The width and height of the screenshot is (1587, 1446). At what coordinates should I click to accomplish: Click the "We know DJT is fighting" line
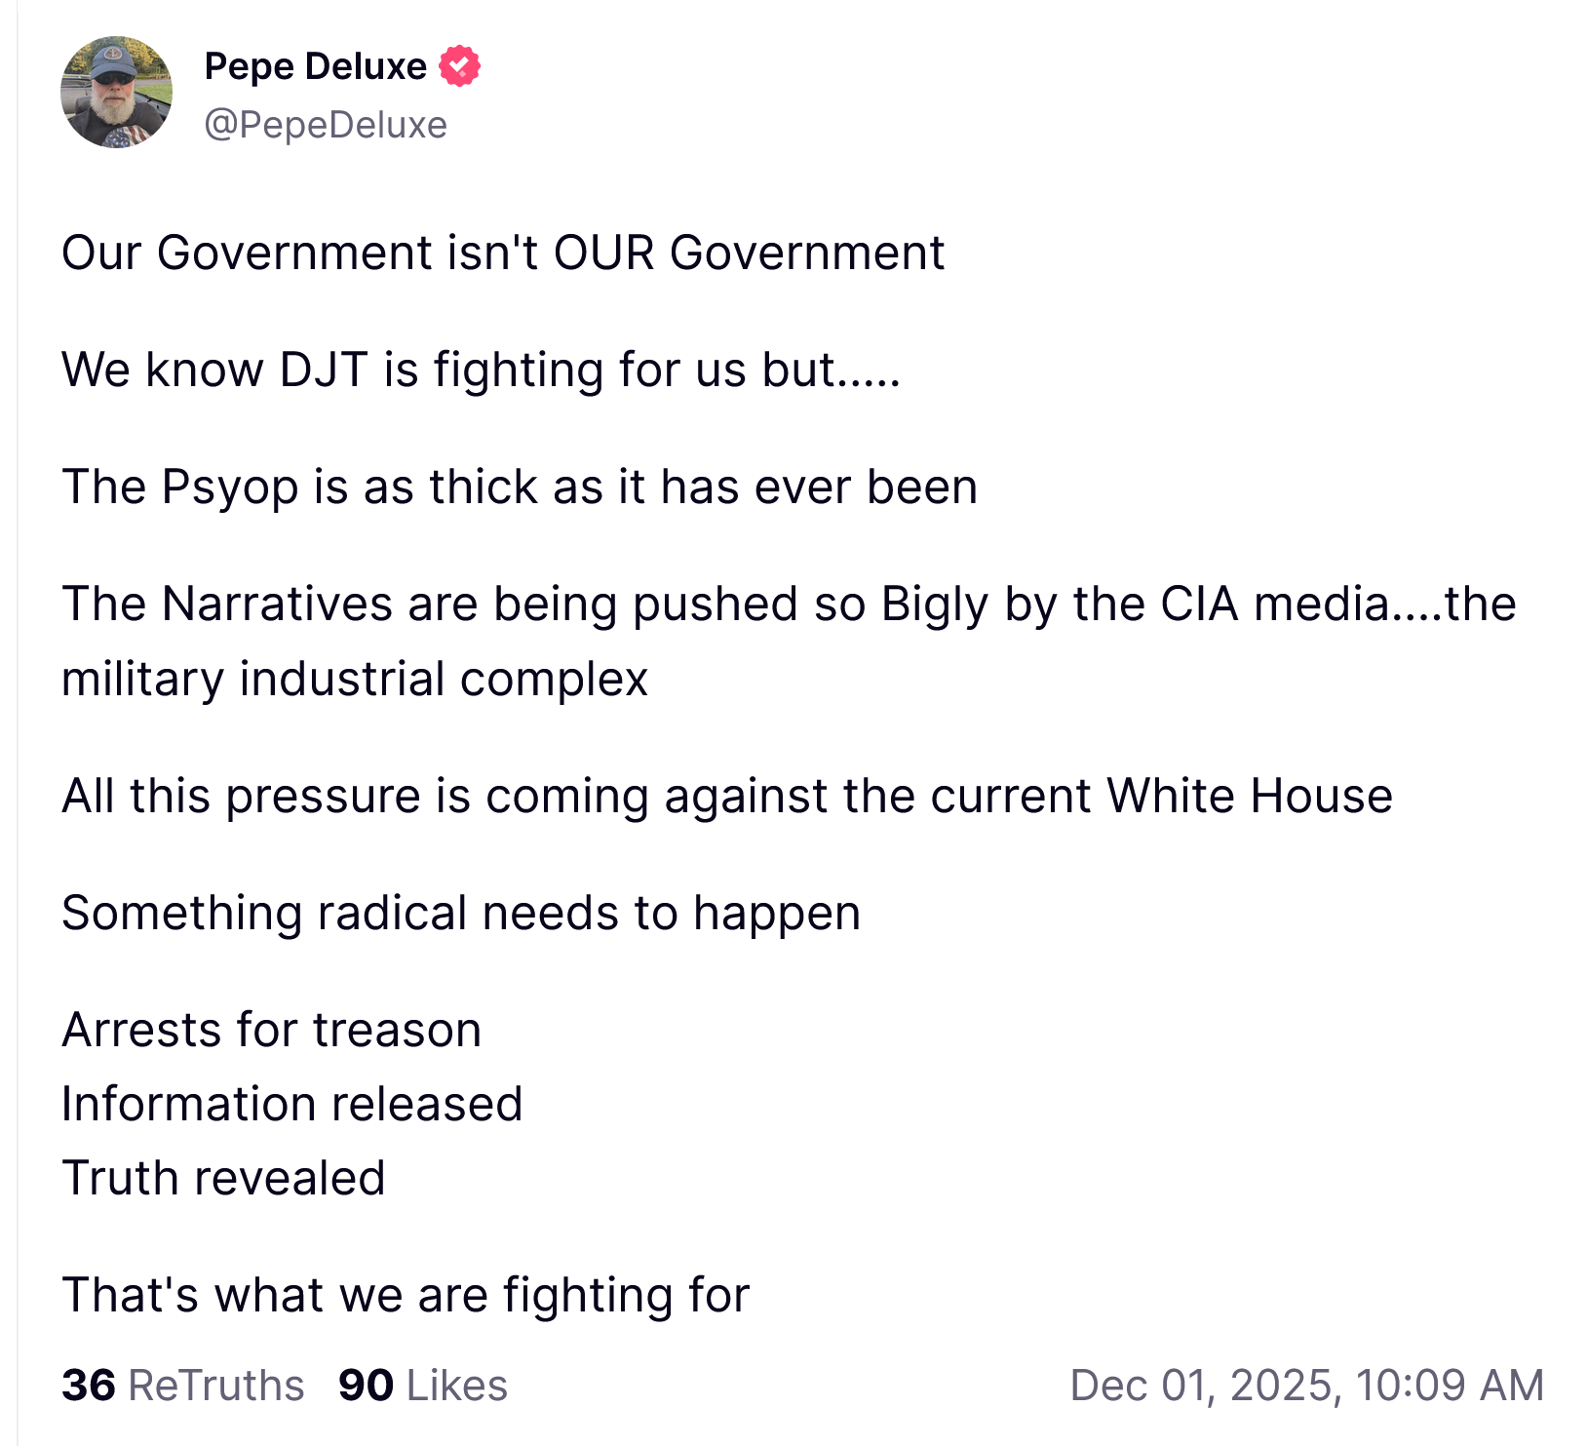481,370
